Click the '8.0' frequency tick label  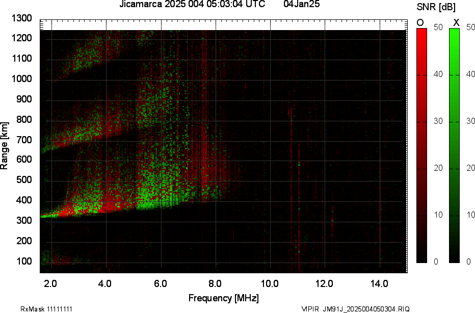click(x=215, y=284)
